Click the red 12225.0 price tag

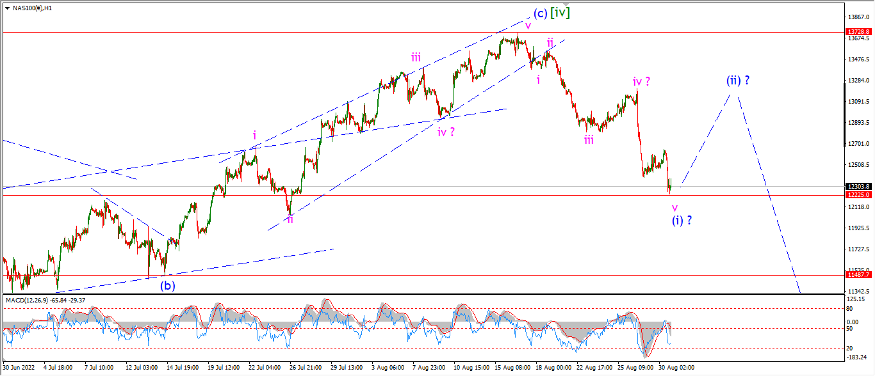[x=859, y=195]
